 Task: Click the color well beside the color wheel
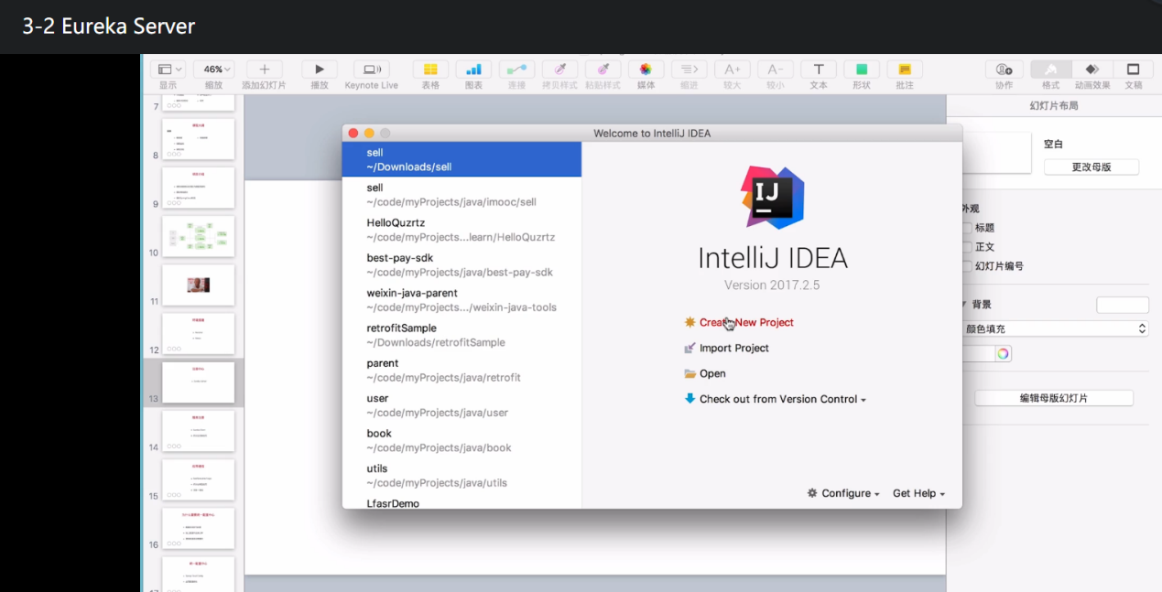977,353
